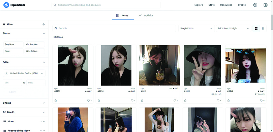Screen dimensions: 273x132
Task: Expand the Chains filter section
Action: 24,103
